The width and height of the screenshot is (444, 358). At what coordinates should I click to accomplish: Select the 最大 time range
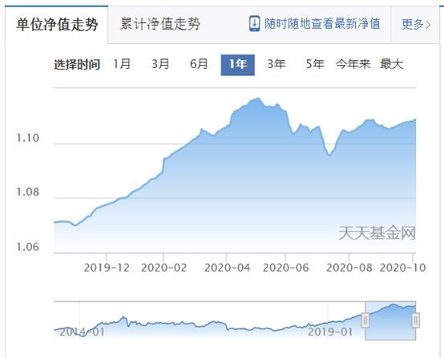[392, 64]
